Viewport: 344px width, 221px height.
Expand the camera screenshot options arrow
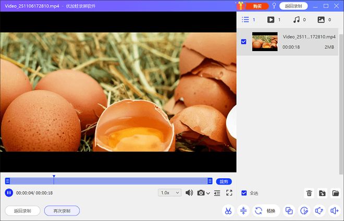208,193
